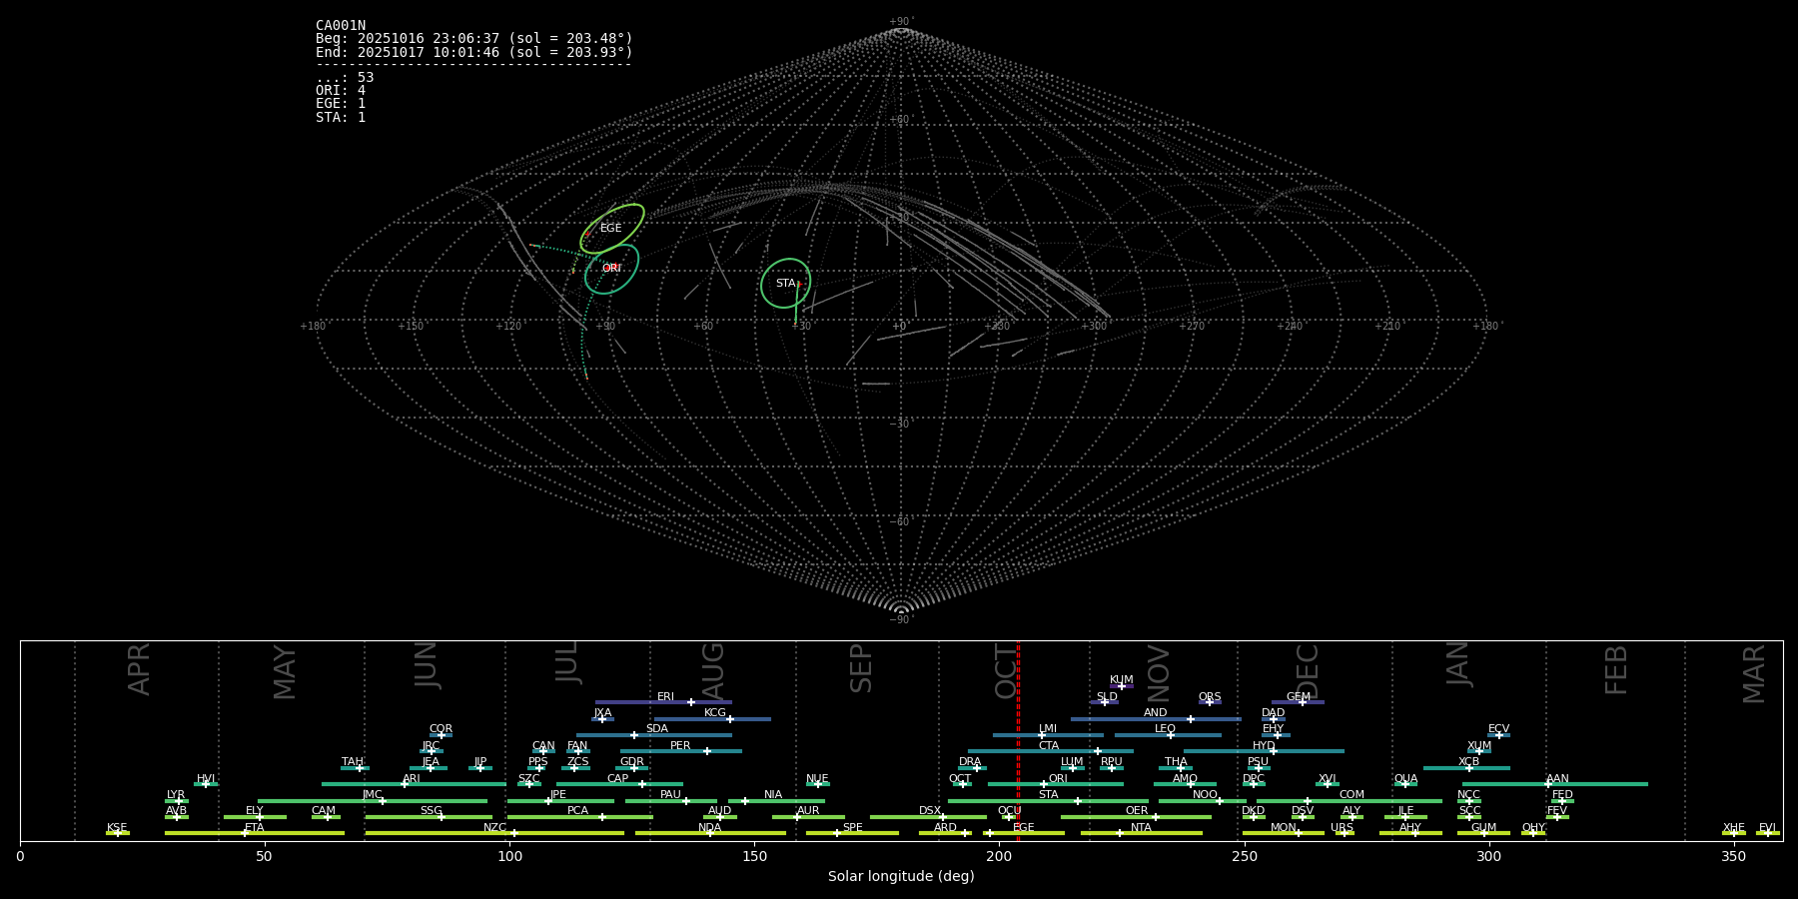Click the 'EGE: 1' count line
The width and height of the screenshot is (1798, 899).
click(341, 104)
